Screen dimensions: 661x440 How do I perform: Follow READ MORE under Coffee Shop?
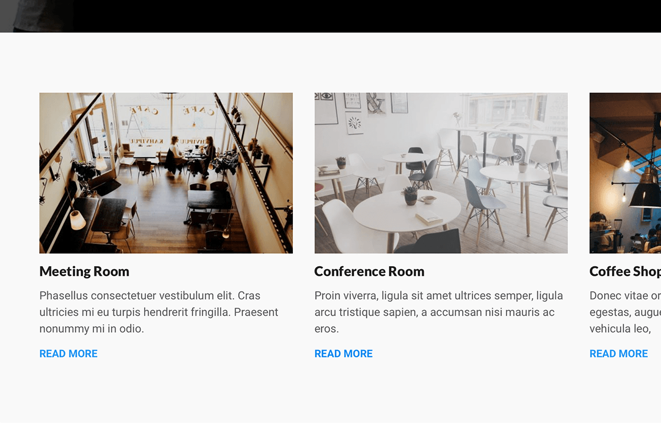point(618,353)
